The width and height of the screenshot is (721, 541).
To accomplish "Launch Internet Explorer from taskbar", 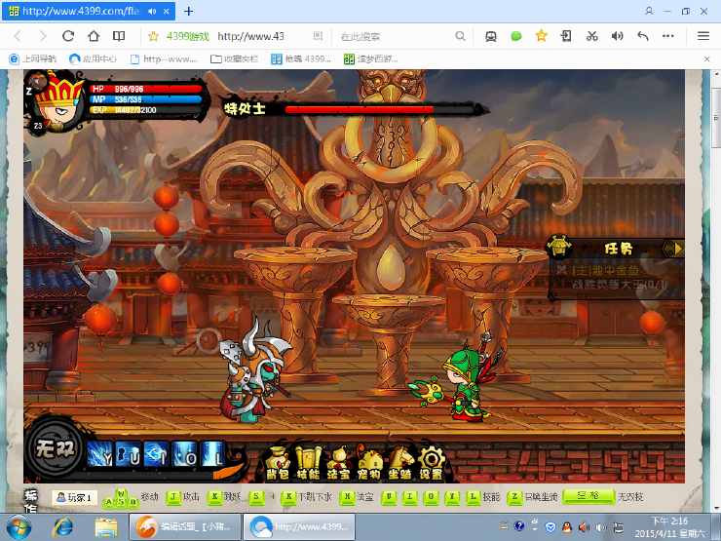I will [x=62, y=527].
